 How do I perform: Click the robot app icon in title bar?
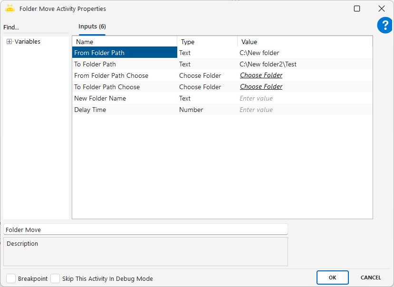coord(10,9)
